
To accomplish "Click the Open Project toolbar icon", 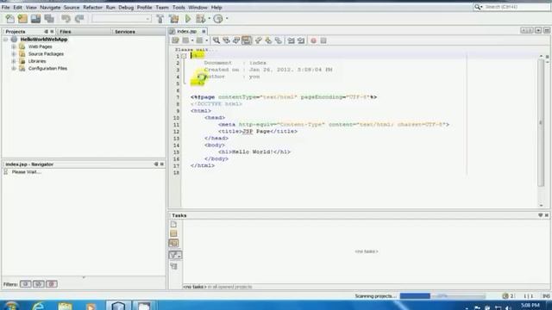I will pos(35,19).
